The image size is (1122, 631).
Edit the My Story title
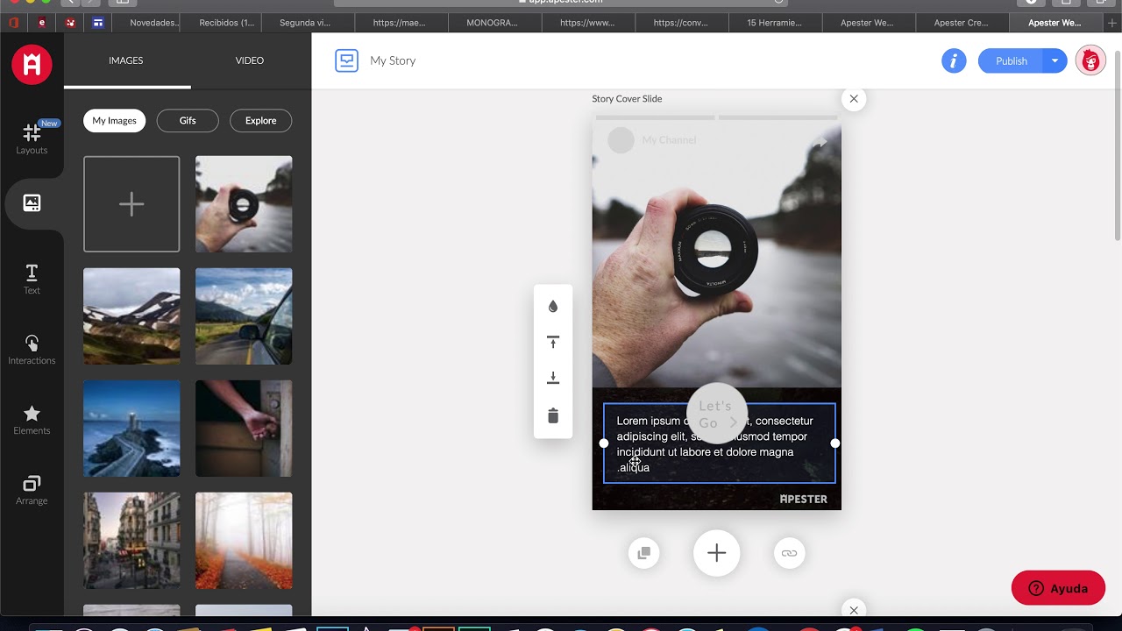coord(393,60)
